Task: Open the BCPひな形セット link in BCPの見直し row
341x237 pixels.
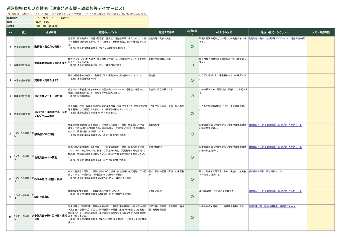Action: (275, 191)
